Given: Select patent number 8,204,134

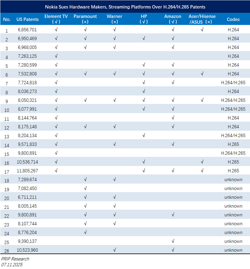Looking at the screenshot, I should pyautogui.click(x=27, y=136).
